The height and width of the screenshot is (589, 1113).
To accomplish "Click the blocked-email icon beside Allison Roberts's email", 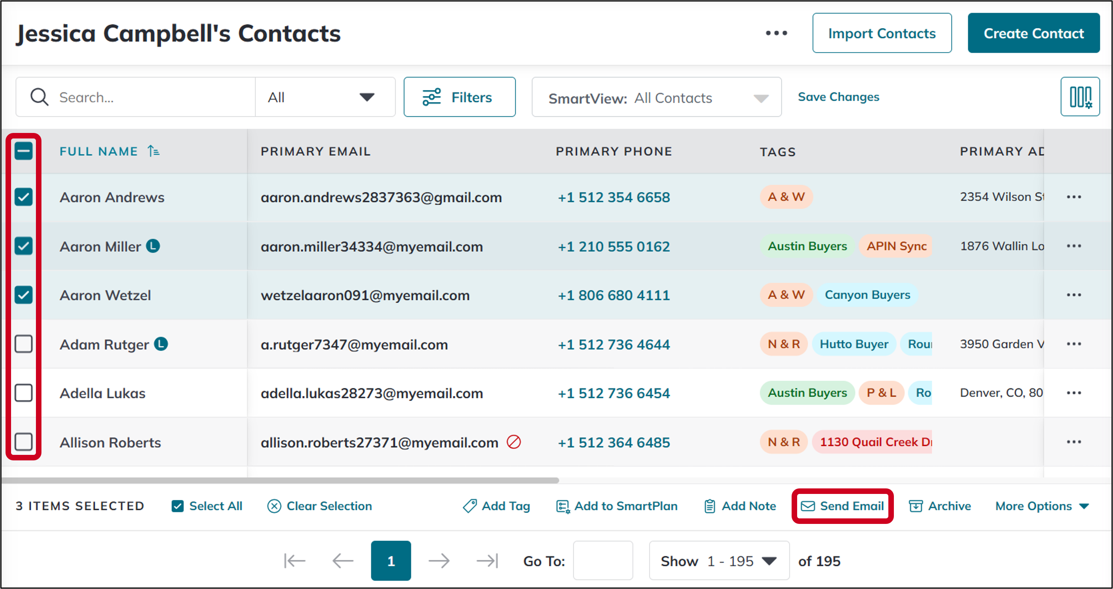I will (x=514, y=442).
